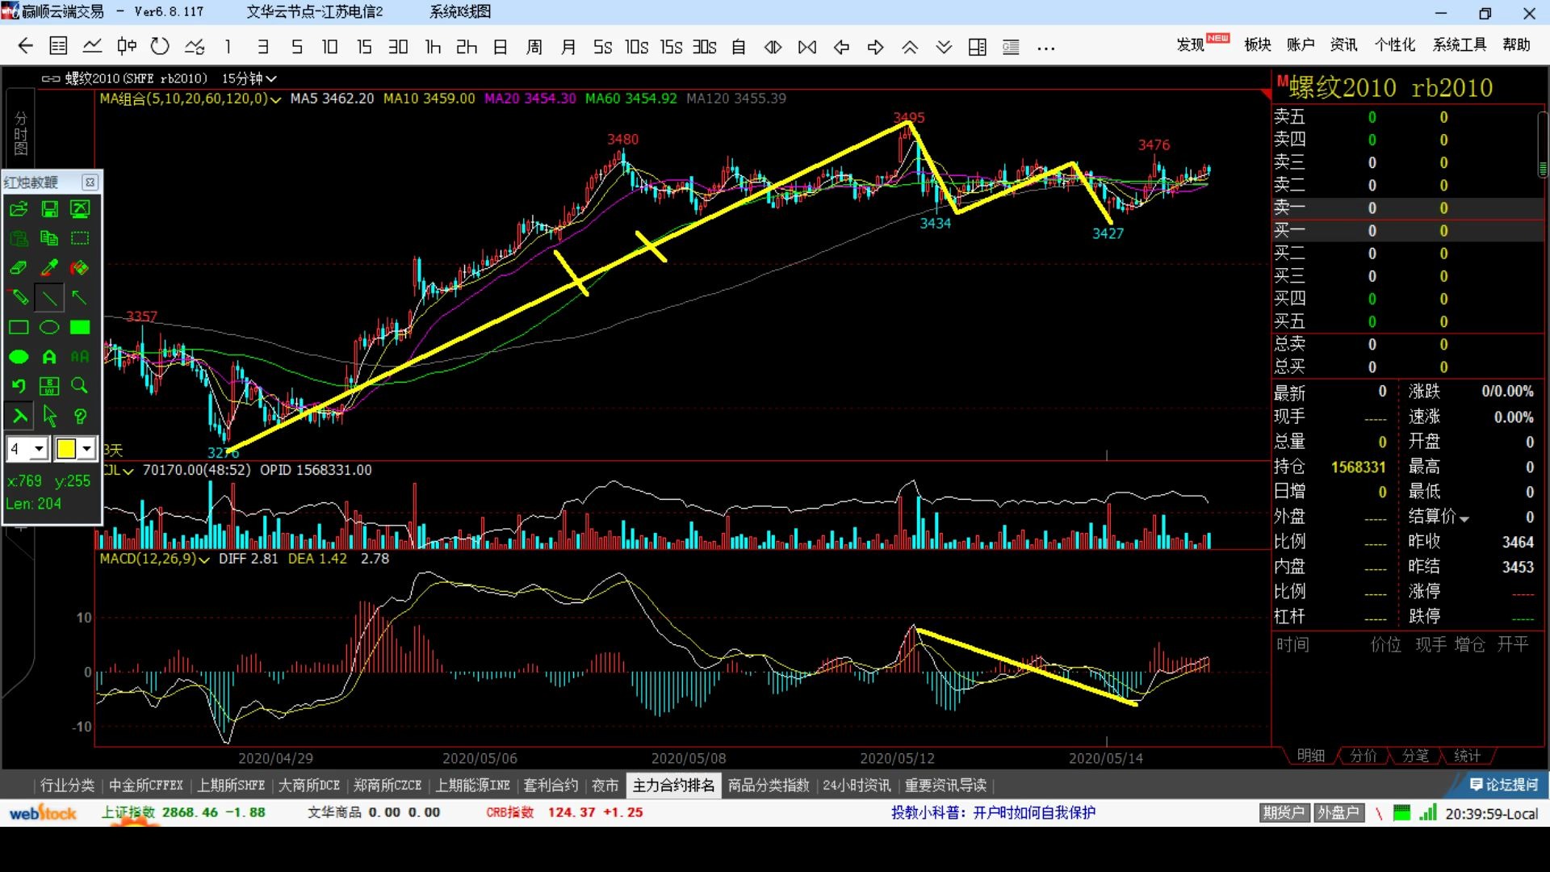The image size is (1550, 872).
Task: Click the 期货户 account button
Action: tap(1284, 813)
